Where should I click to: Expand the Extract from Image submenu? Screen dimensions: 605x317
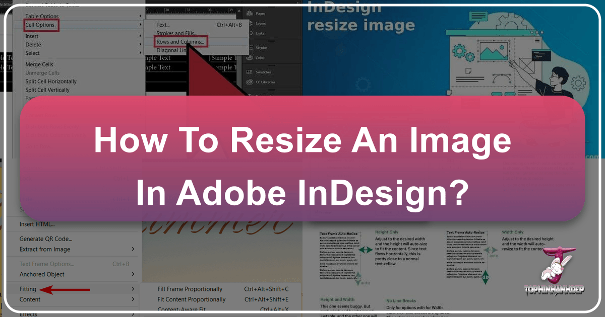pos(133,249)
